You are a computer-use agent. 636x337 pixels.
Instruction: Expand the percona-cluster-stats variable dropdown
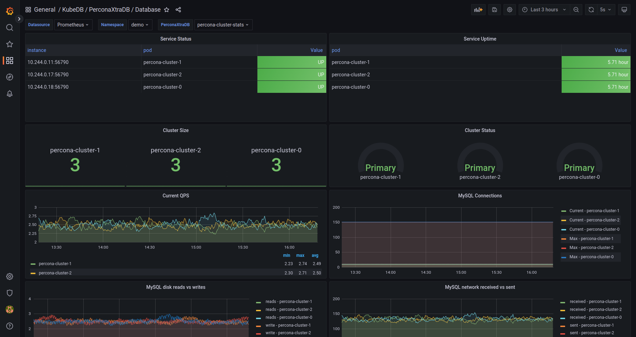click(223, 24)
